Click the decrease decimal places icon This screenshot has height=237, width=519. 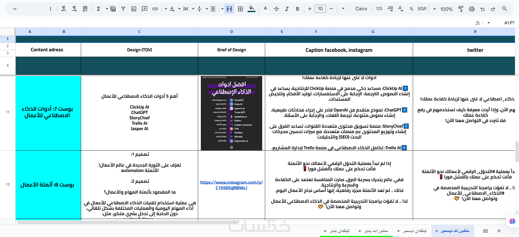coord(401,9)
